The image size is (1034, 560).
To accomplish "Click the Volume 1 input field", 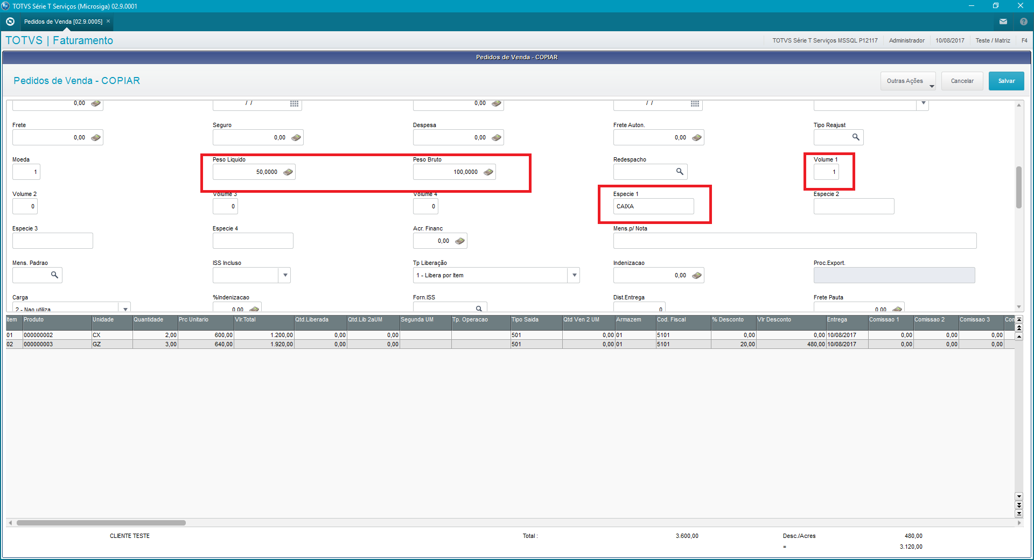I will pos(826,172).
